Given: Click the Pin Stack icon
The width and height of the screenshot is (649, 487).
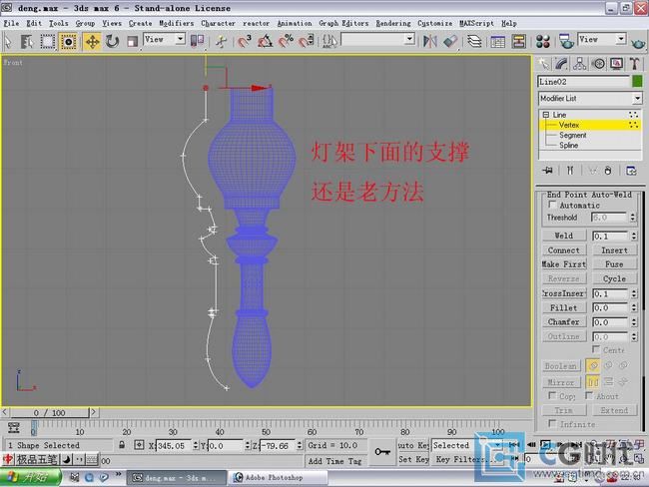Looking at the screenshot, I should click(x=546, y=171).
